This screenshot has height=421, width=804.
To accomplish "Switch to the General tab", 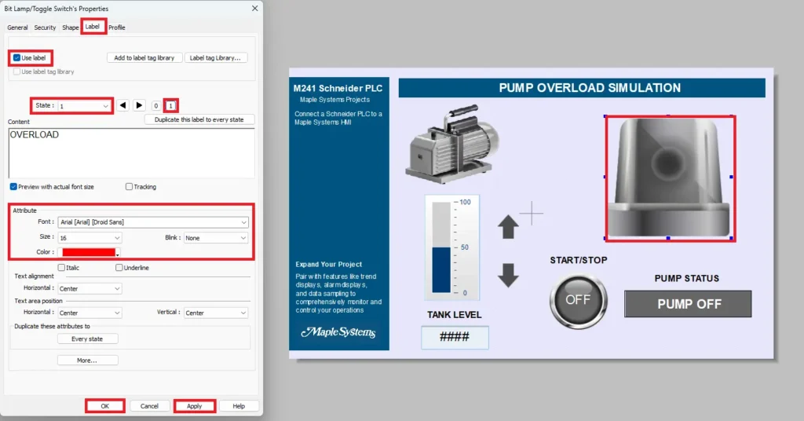I will pyautogui.click(x=17, y=27).
